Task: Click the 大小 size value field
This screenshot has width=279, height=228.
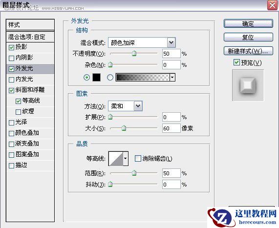Action: point(172,128)
